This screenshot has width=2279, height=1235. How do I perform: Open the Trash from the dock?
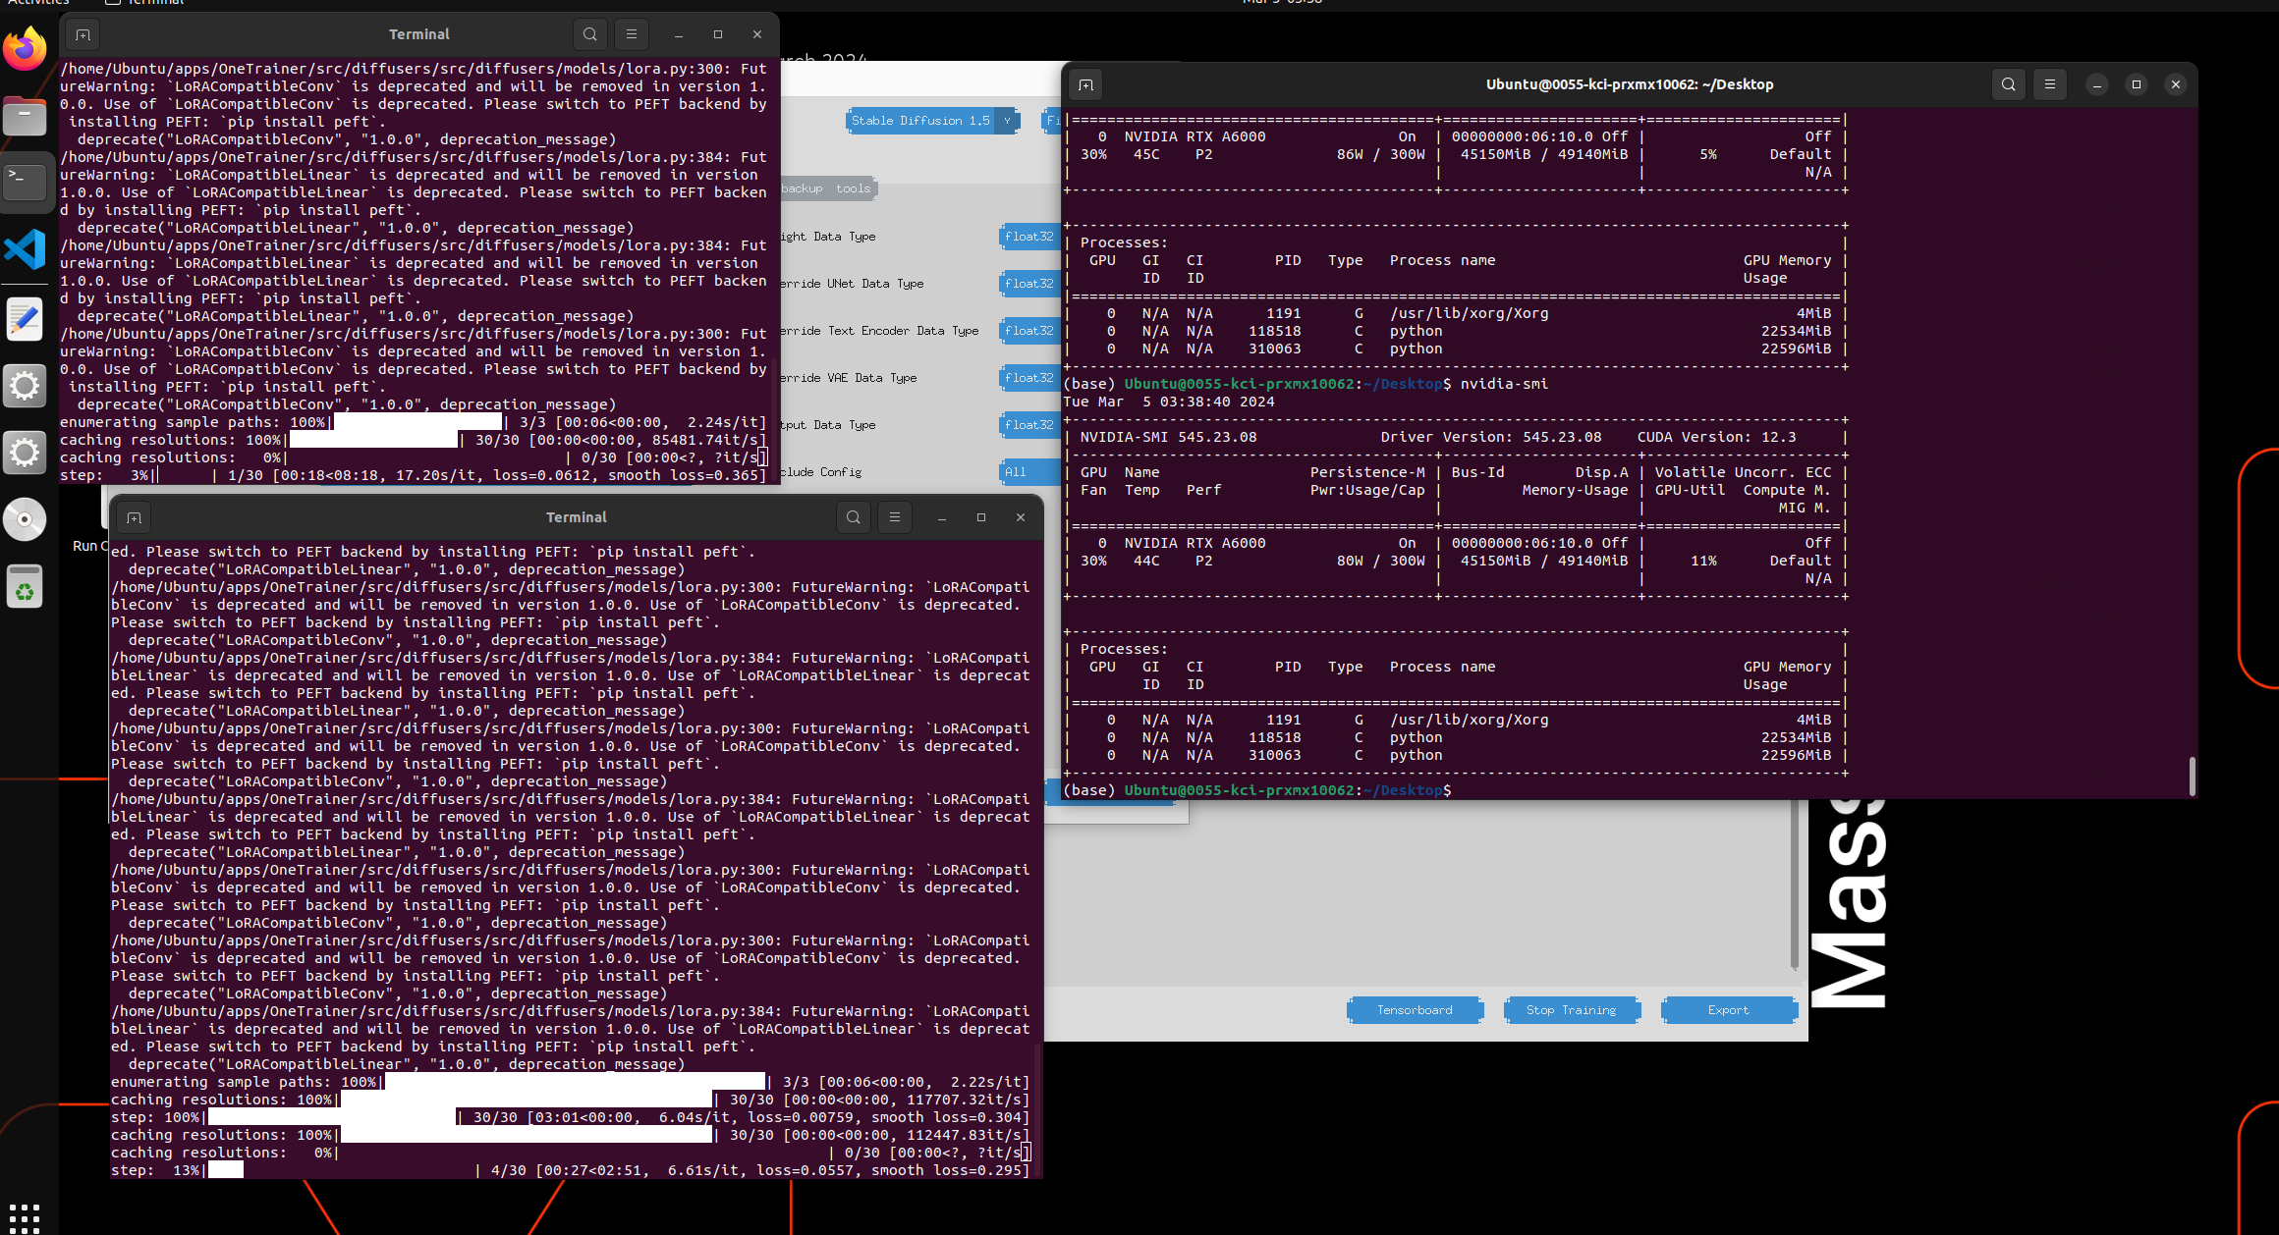[26, 587]
